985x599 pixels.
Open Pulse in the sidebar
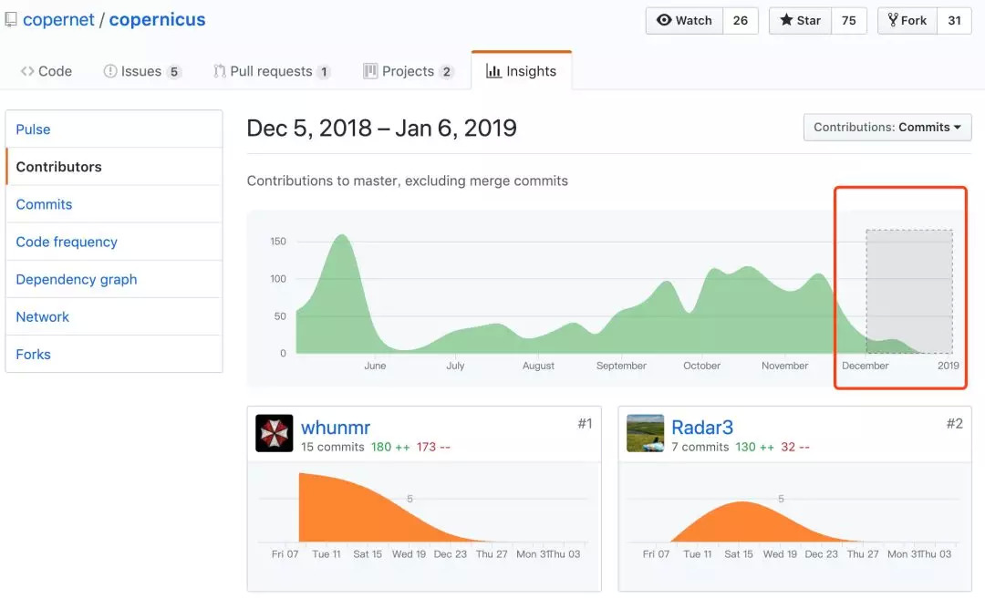[x=33, y=129]
